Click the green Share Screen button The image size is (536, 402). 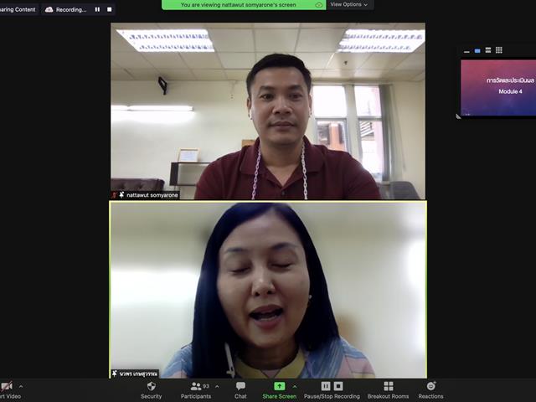click(279, 390)
